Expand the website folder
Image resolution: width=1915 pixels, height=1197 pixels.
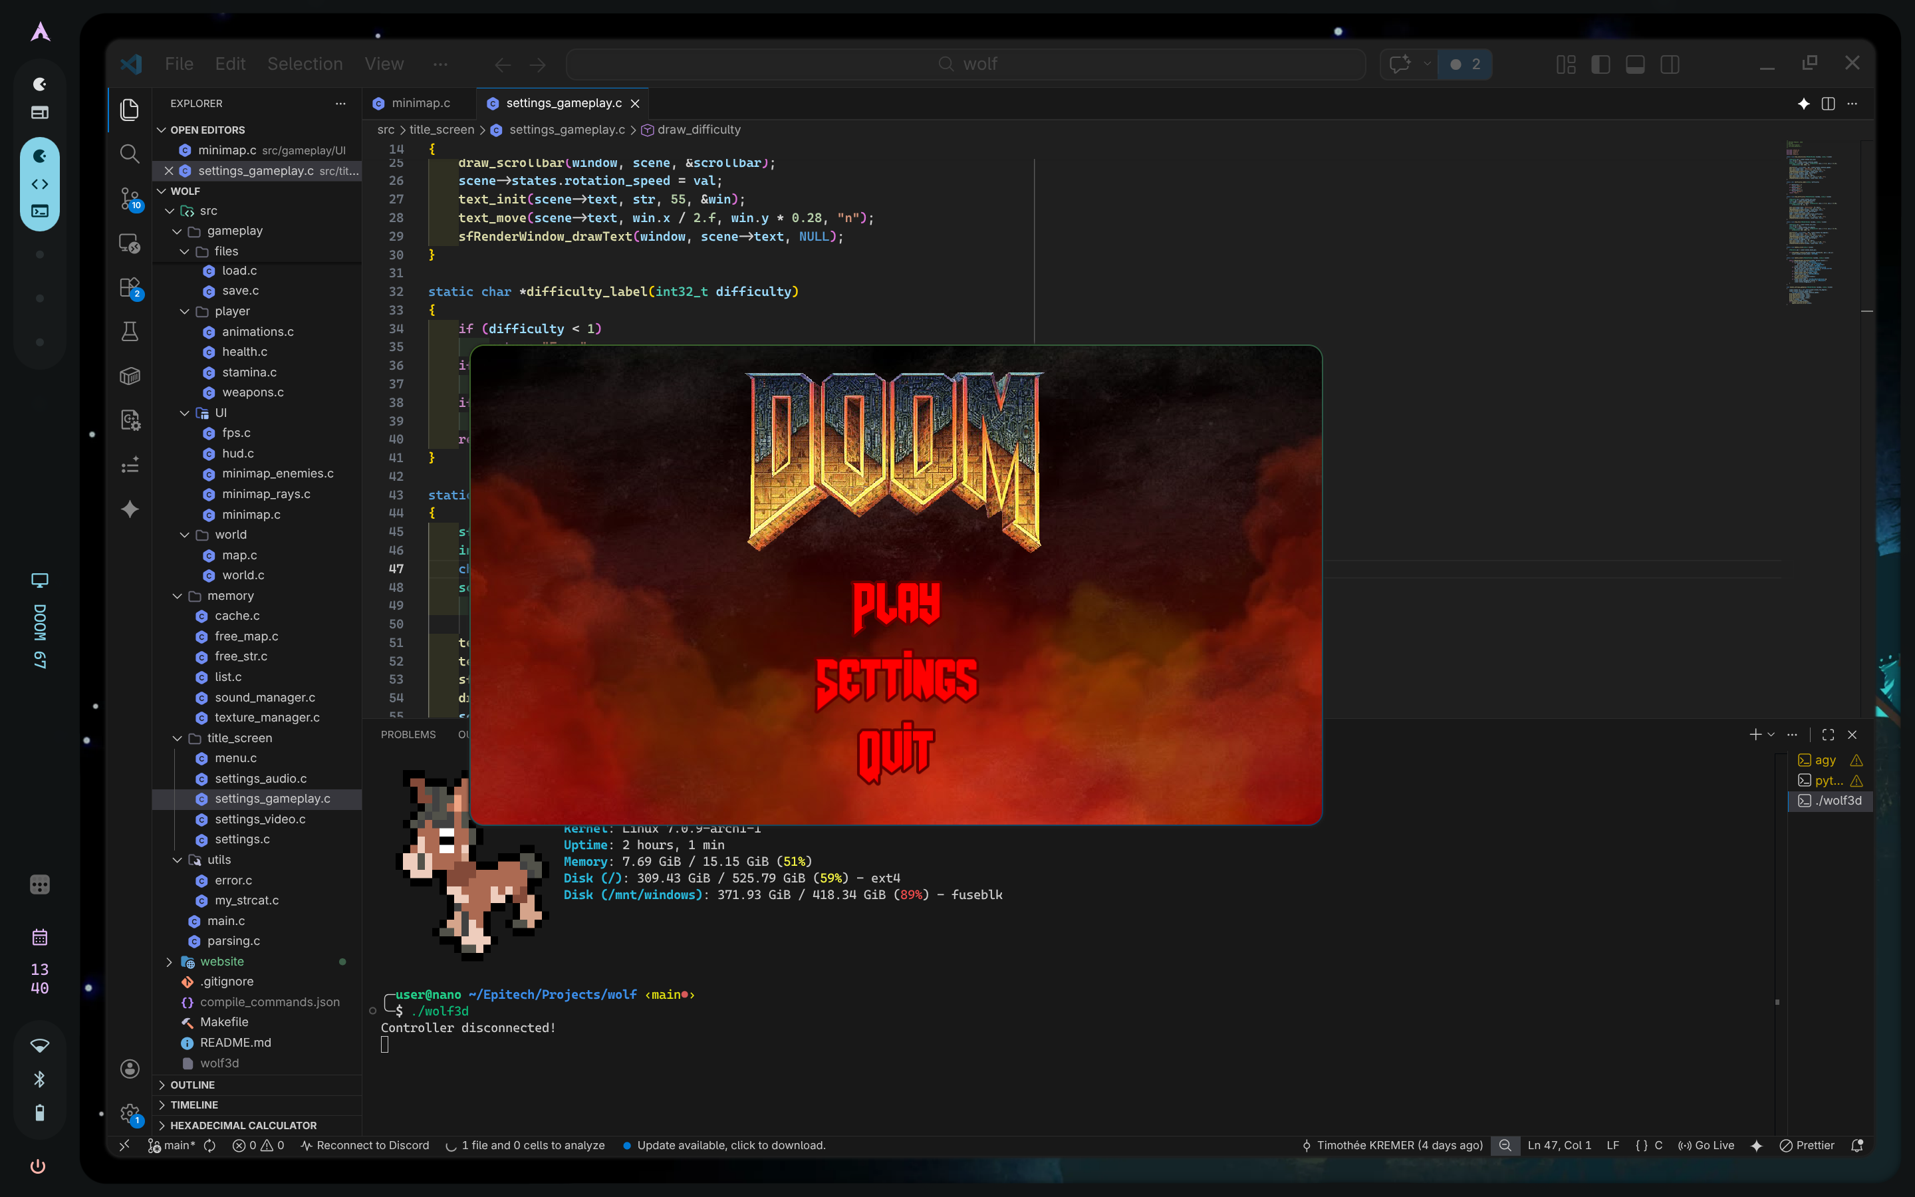[257, 961]
